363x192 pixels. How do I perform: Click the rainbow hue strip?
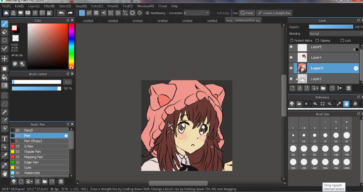click(71, 46)
